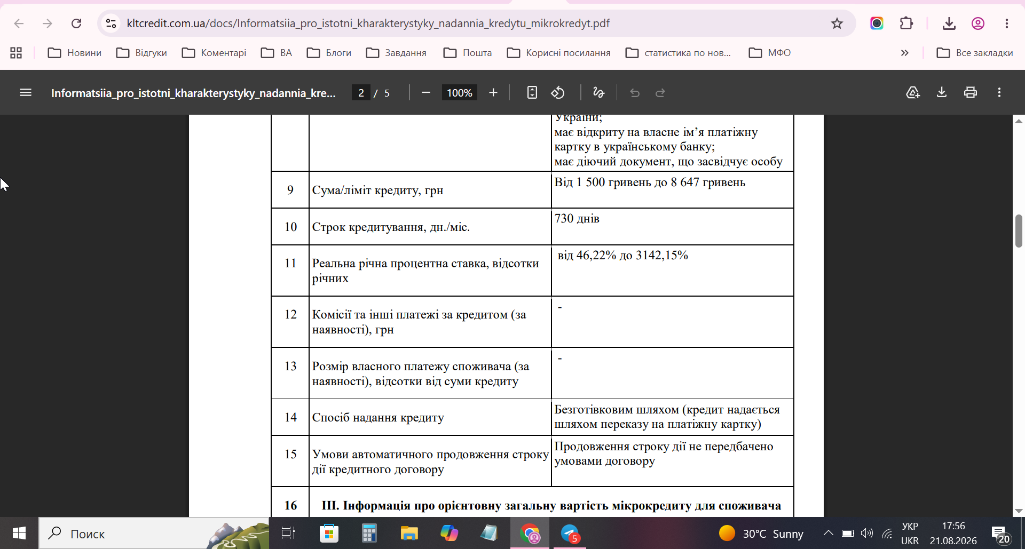
Task: Open the PDF sidebar menu icon
Action: tap(26, 93)
